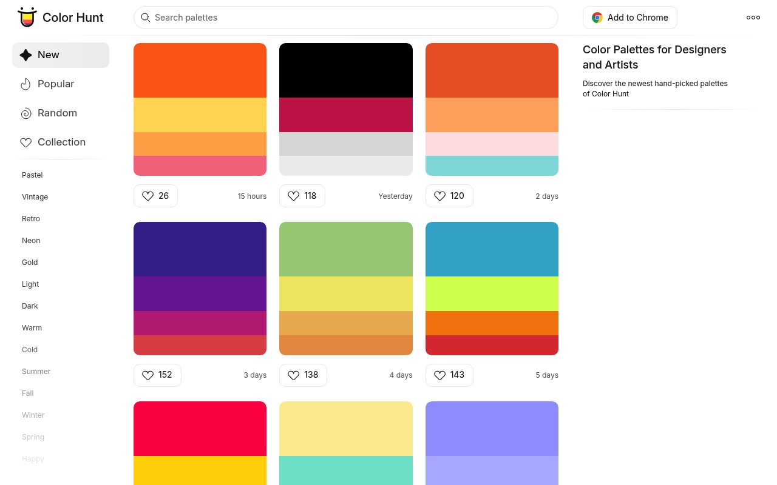
Task: Click the Color Hunt logo icon
Action: [27, 18]
